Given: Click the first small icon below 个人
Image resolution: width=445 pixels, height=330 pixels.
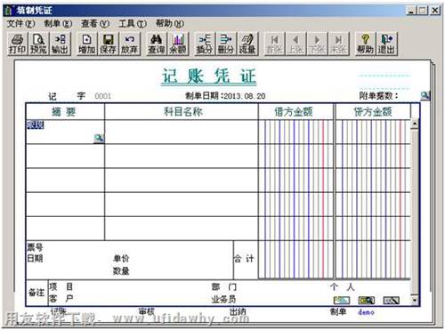Looking at the screenshot, I should [342, 301].
